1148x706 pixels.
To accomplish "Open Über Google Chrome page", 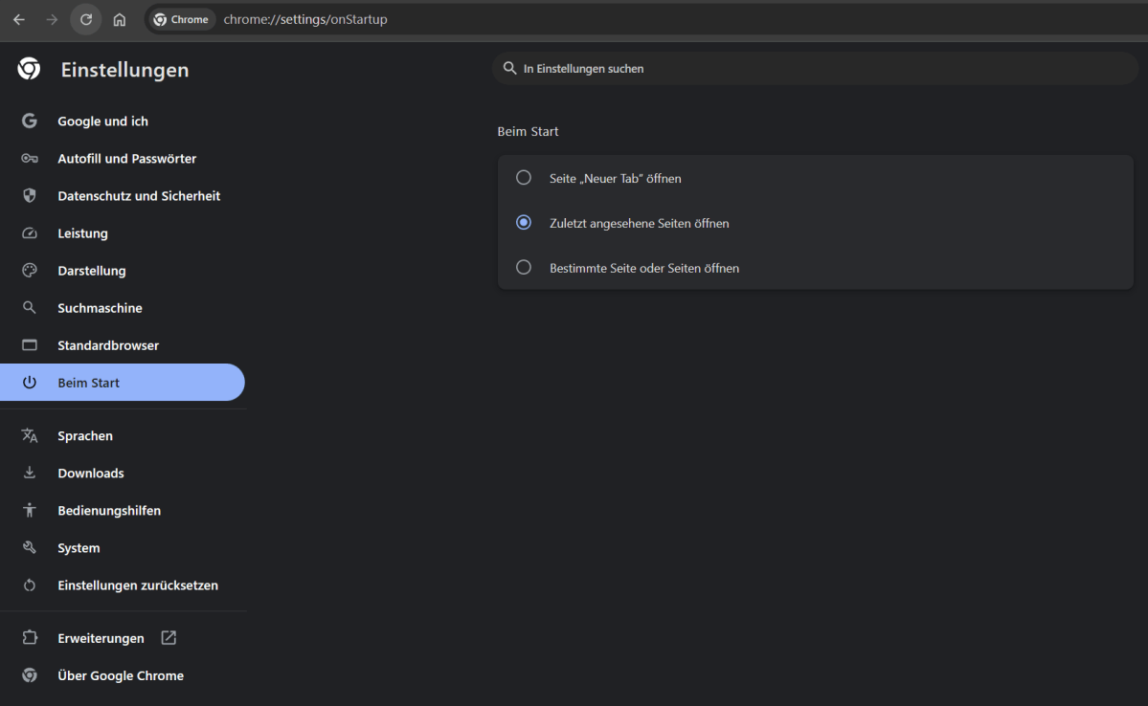I will tap(123, 674).
